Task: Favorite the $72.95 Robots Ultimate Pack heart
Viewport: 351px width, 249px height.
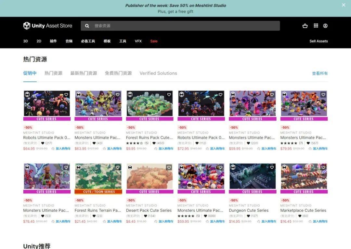Action: (x=220, y=95)
